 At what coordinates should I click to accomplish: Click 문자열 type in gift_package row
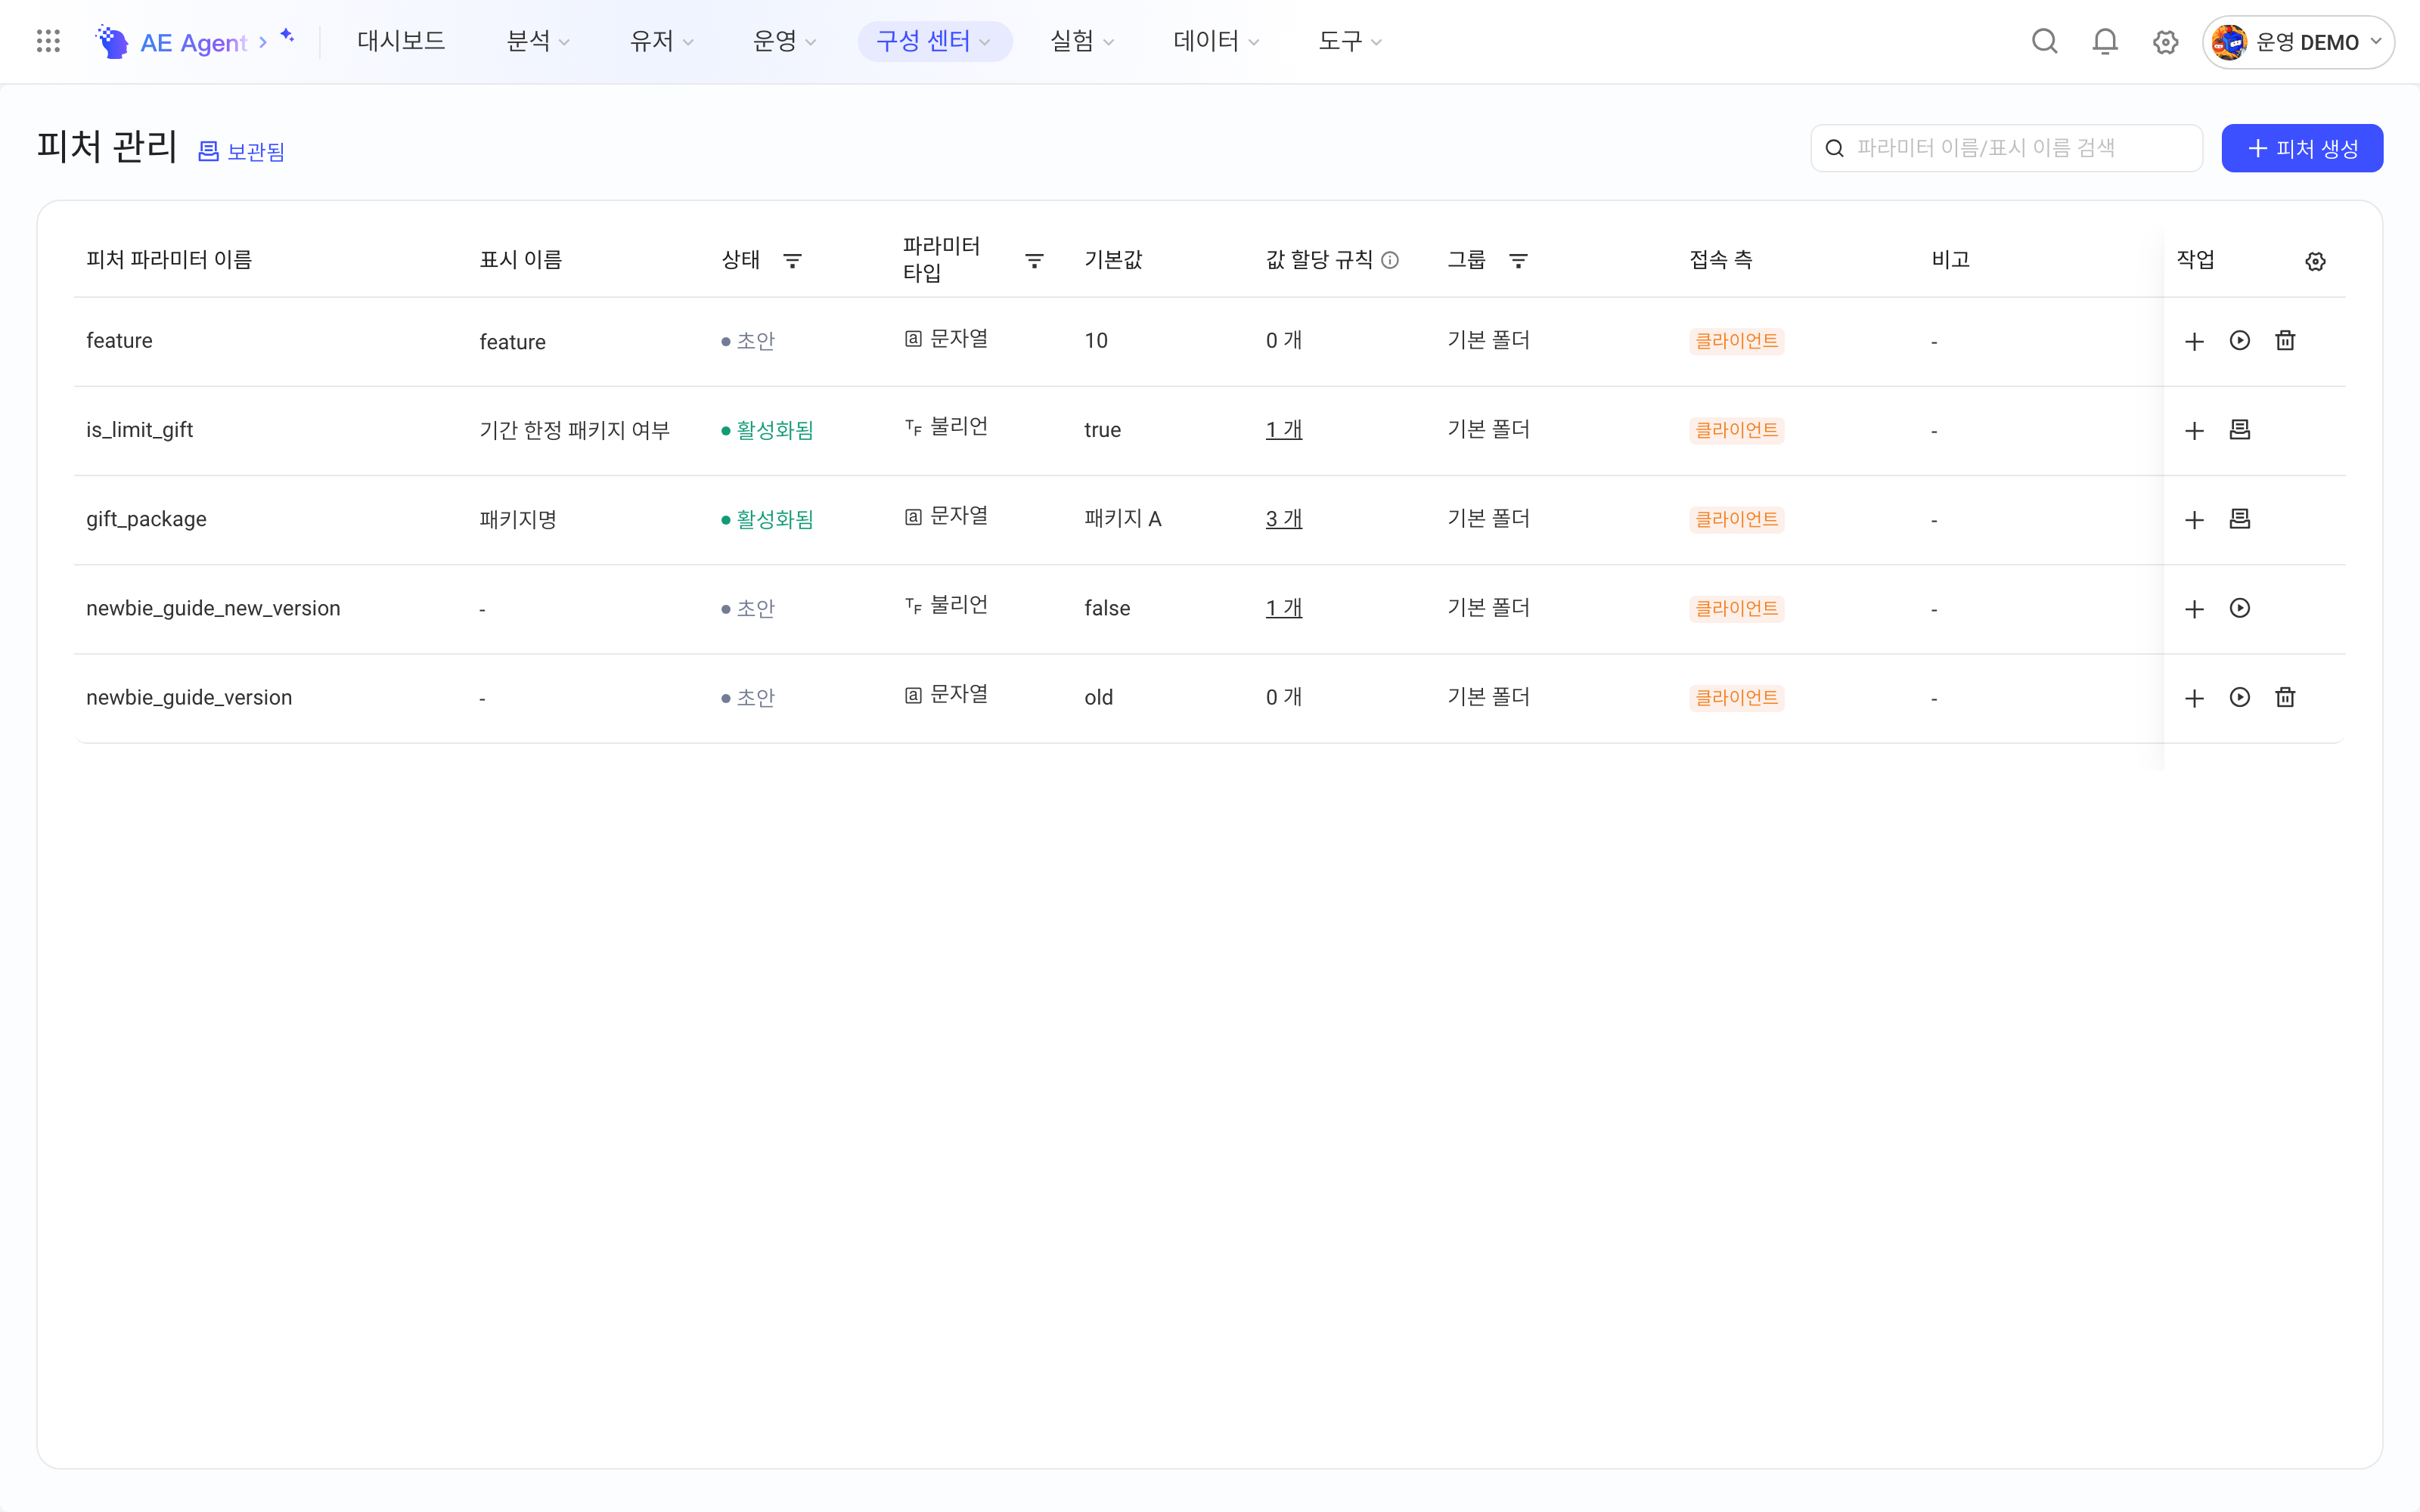(946, 516)
